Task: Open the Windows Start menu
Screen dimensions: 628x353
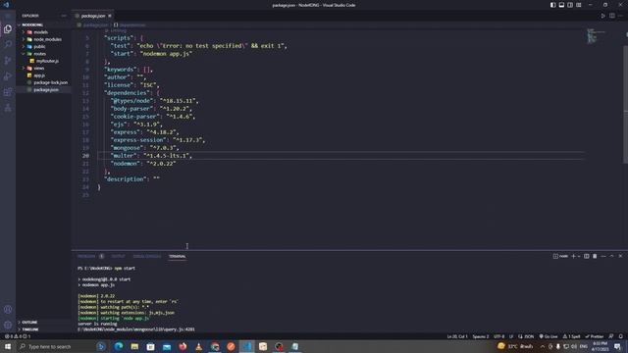Action: coord(8,346)
